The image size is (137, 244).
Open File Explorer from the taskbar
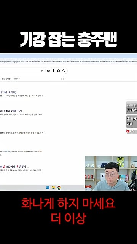(53, 188)
